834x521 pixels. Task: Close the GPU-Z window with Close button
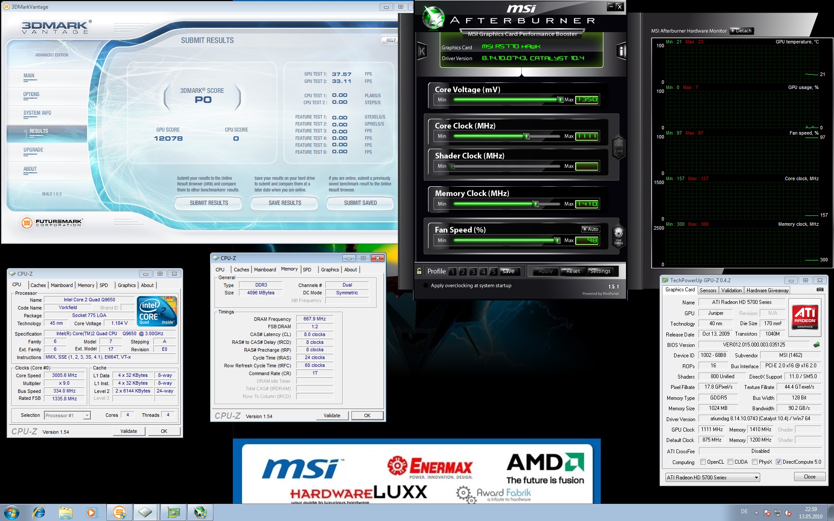(x=810, y=477)
